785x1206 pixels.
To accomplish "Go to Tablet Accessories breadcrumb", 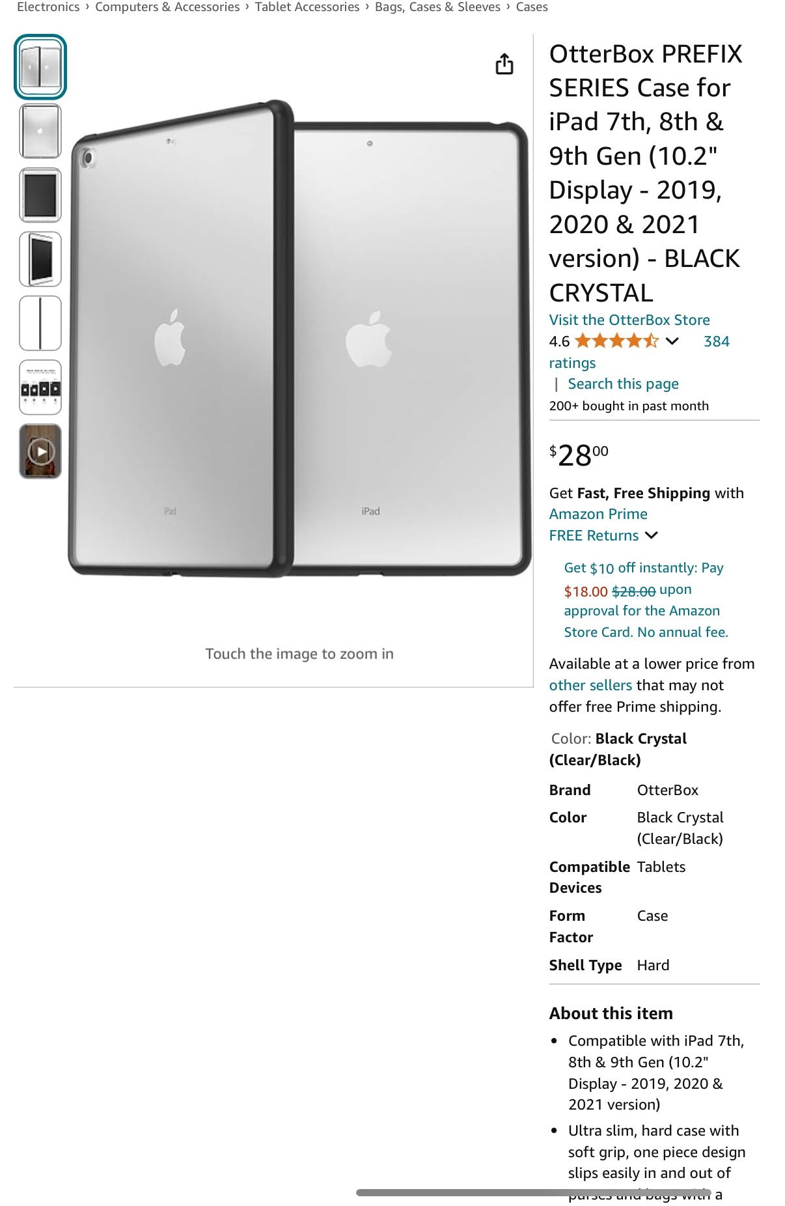I will (x=307, y=7).
